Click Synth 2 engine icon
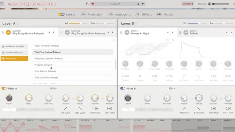The image size is (235, 132). (x=186, y=32)
